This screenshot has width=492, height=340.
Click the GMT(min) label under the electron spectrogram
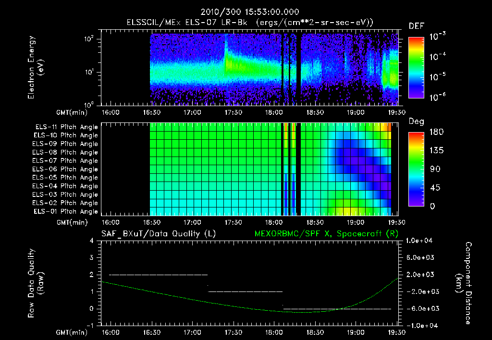point(72,112)
